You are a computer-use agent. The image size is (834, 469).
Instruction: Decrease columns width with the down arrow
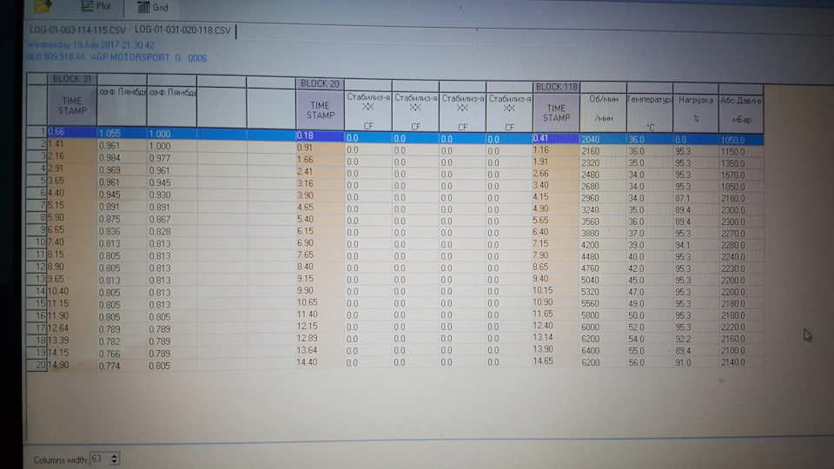click(x=115, y=462)
